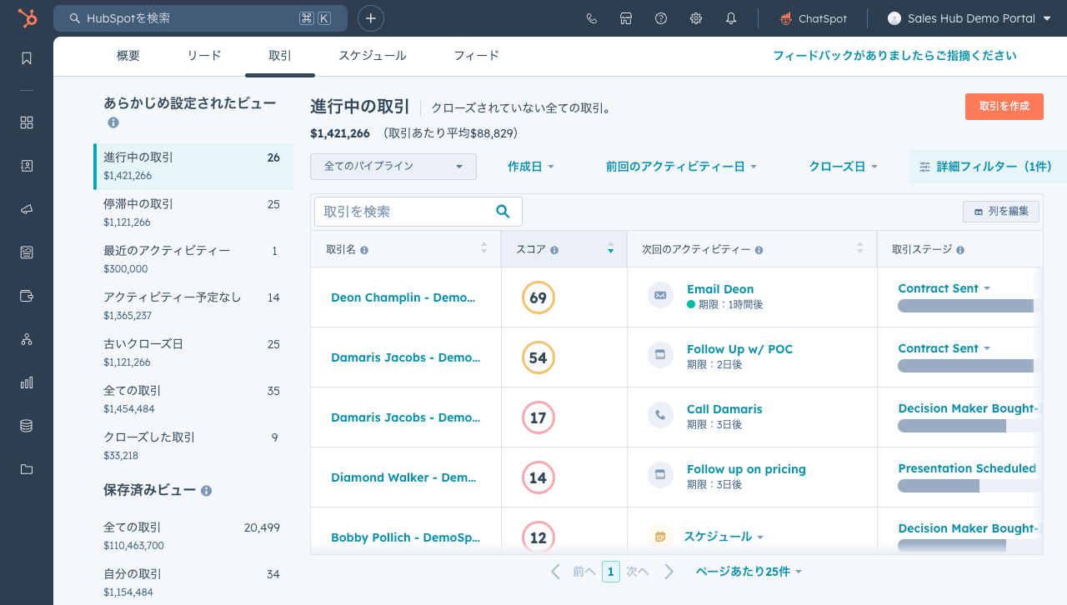The width and height of the screenshot is (1067, 605).
Task: Select the 古いクローズ日 view
Action: coord(193,353)
